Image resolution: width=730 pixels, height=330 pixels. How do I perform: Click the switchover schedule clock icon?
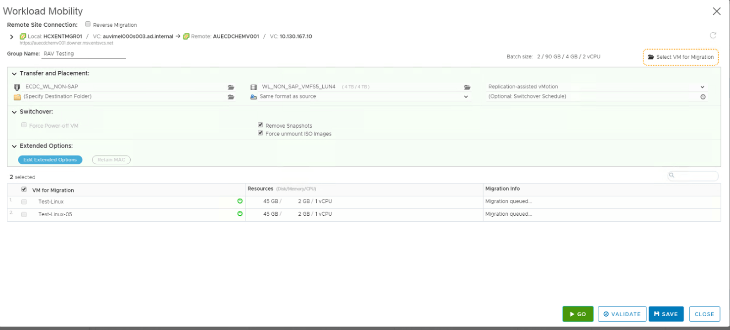pos(703,97)
